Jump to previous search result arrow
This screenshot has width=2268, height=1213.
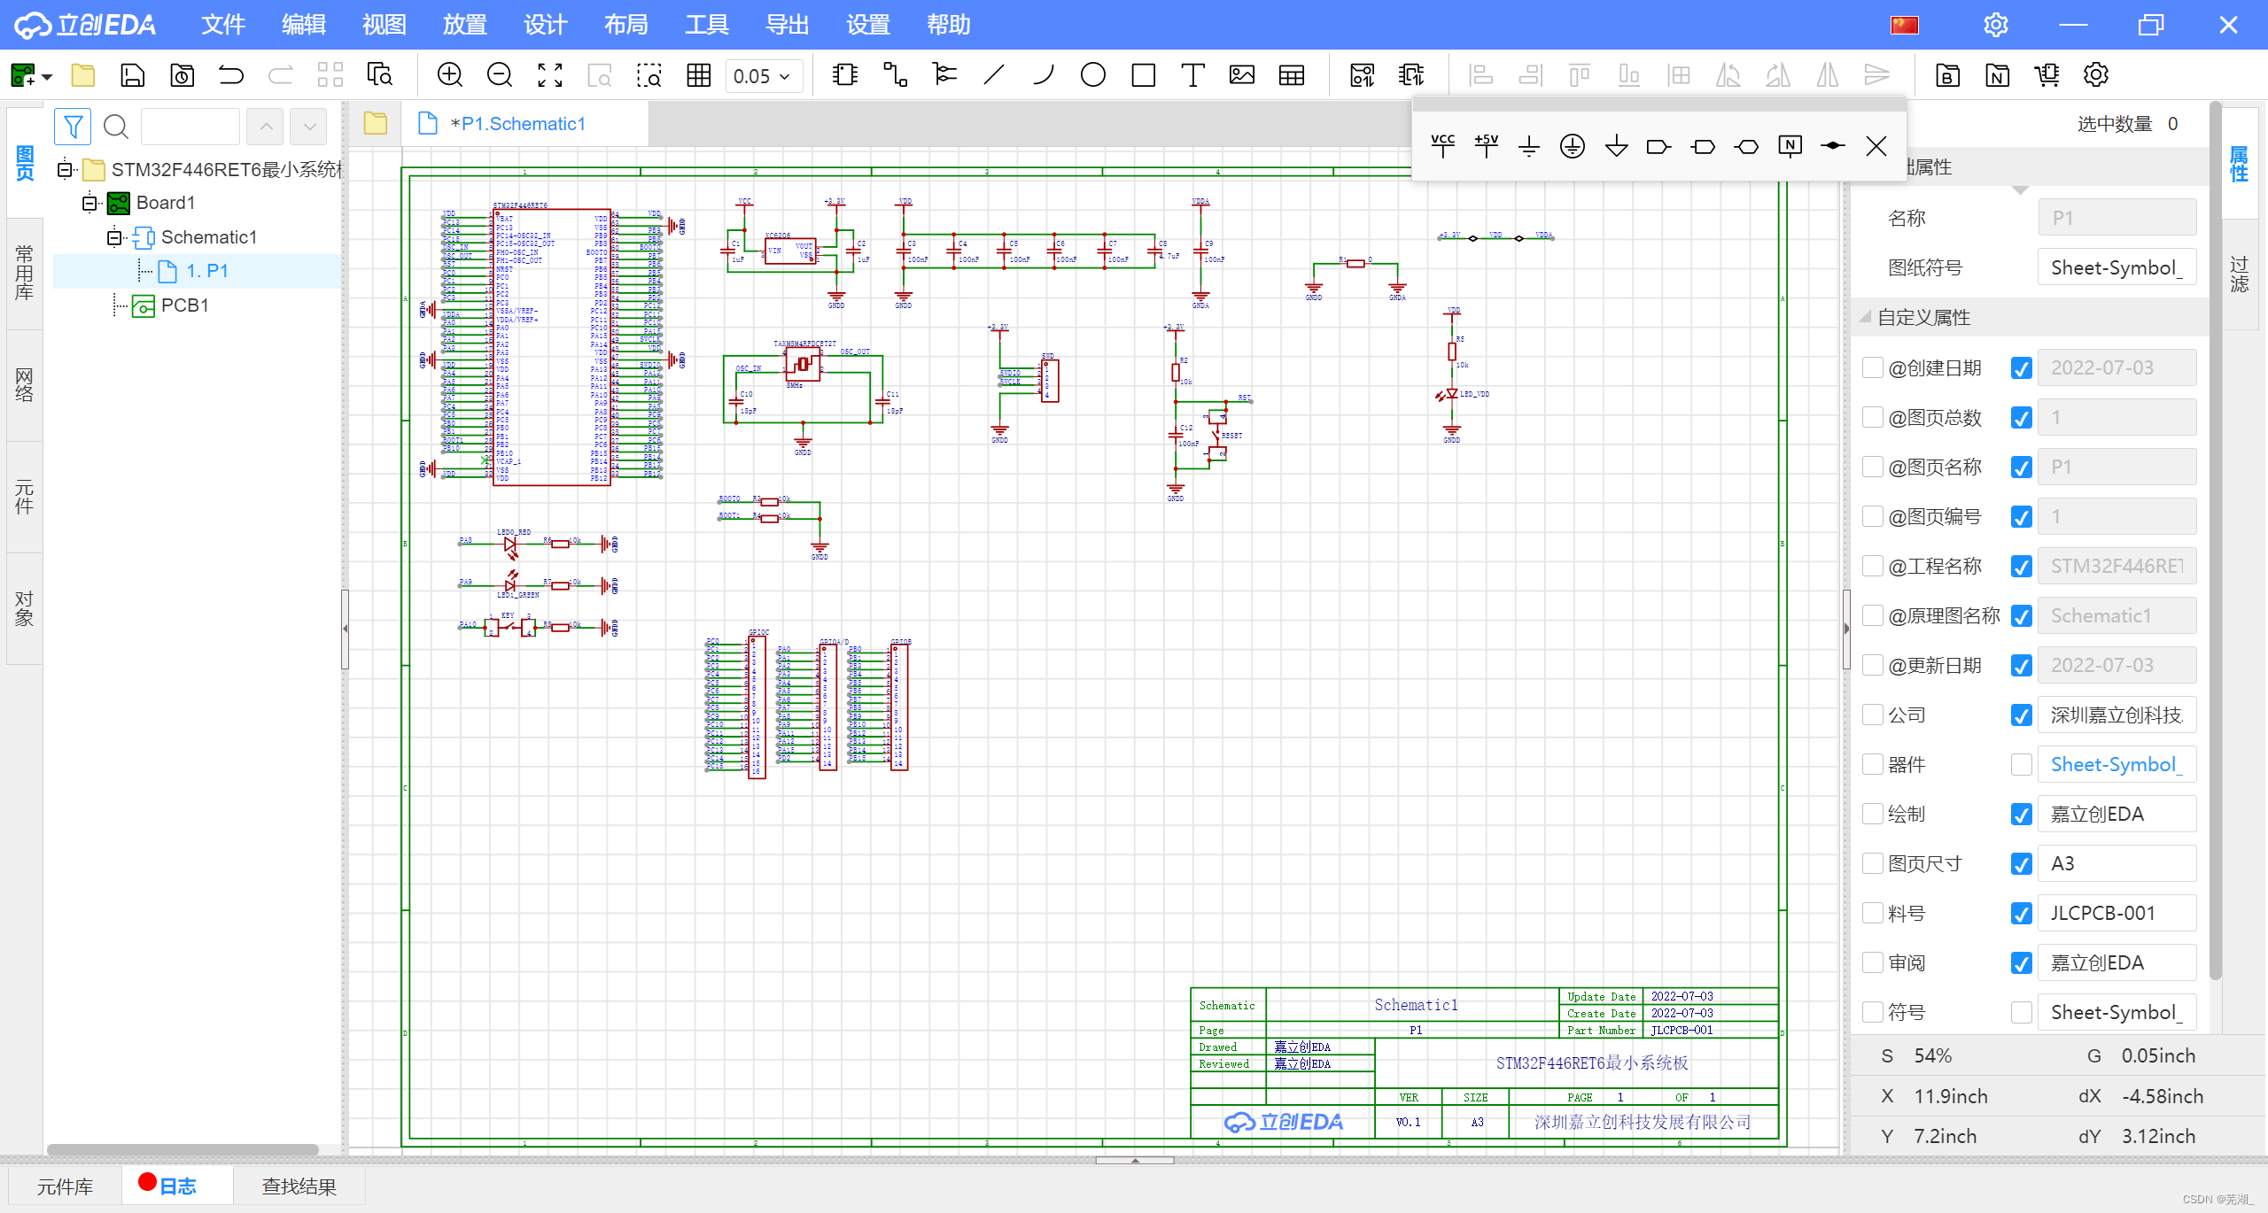(x=265, y=127)
